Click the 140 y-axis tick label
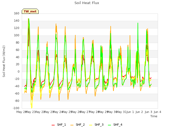The width and height of the screenshot is (174, 130). (x=17, y=21)
